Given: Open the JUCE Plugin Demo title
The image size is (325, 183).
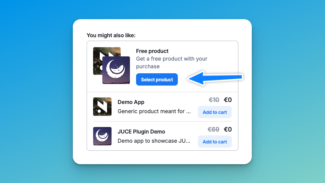Looking at the screenshot, I should point(141,132).
